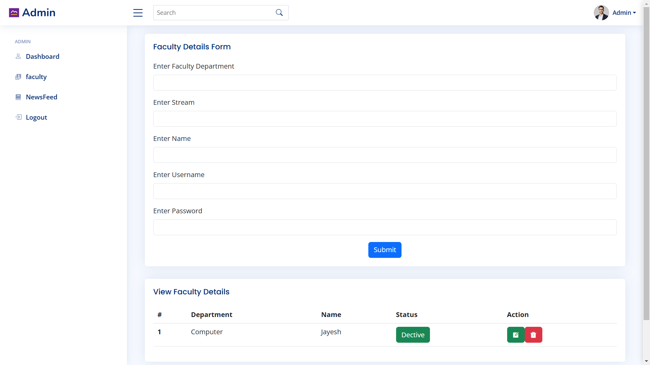
Task: Edit Jayesh's record with the green pencil icon
Action: pos(515,335)
